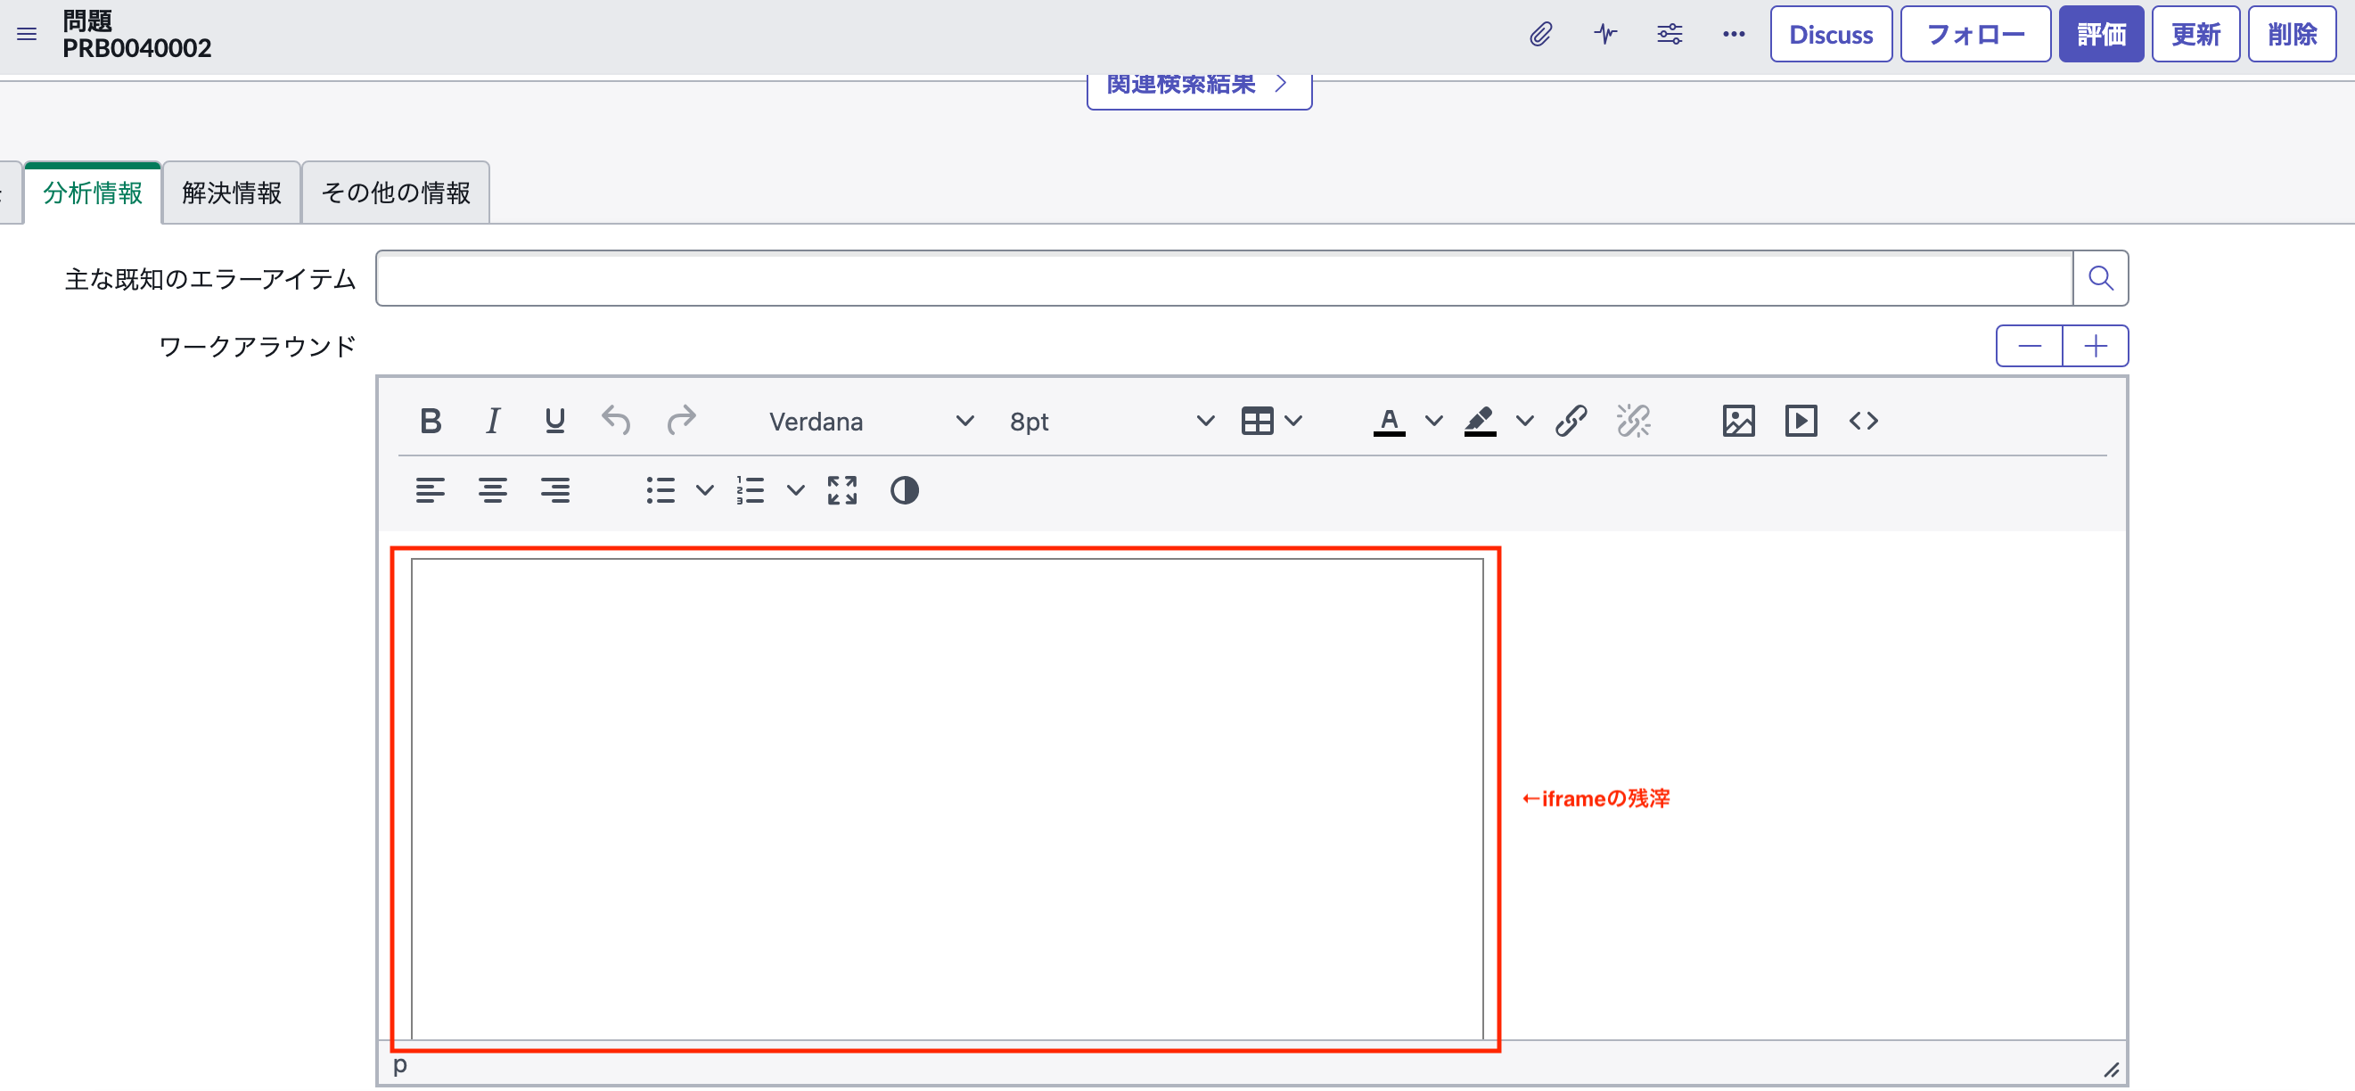
Task: Open the source code view icon
Action: [x=1863, y=421]
